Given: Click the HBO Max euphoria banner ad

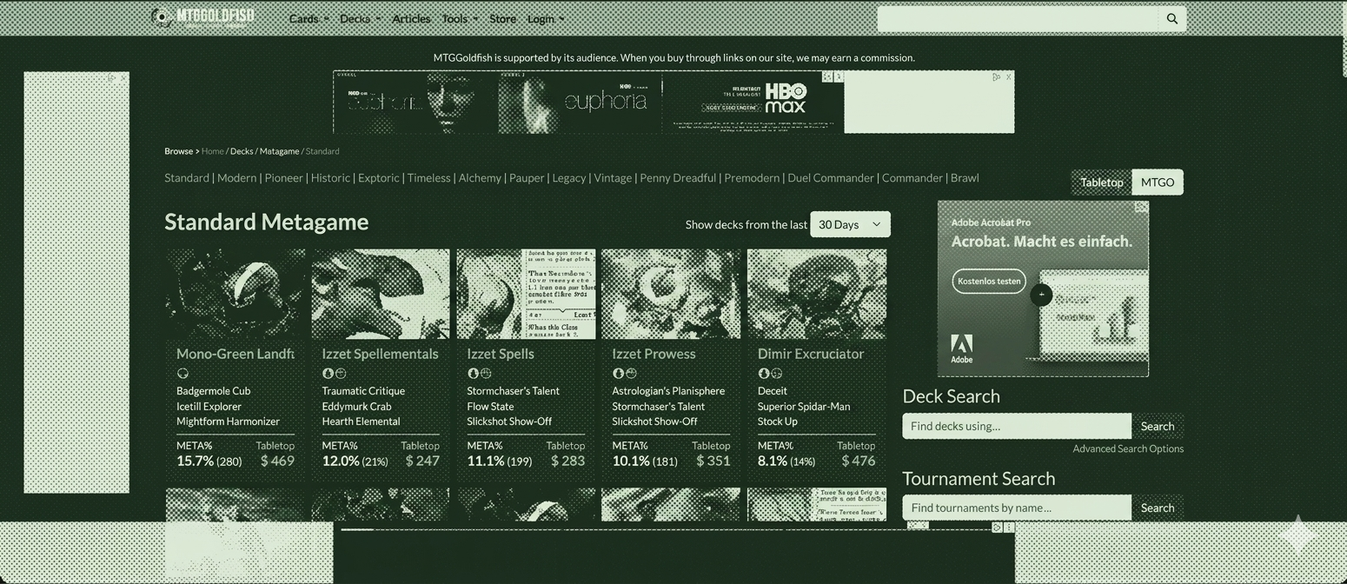Looking at the screenshot, I should [x=588, y=103].
